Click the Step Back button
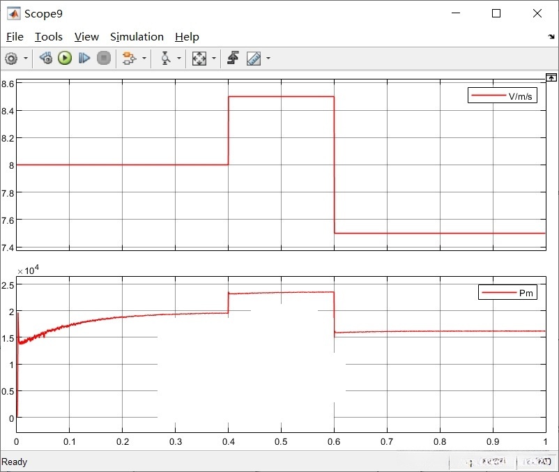The width and height of the screenshot is (559, 472). (46, 59)
